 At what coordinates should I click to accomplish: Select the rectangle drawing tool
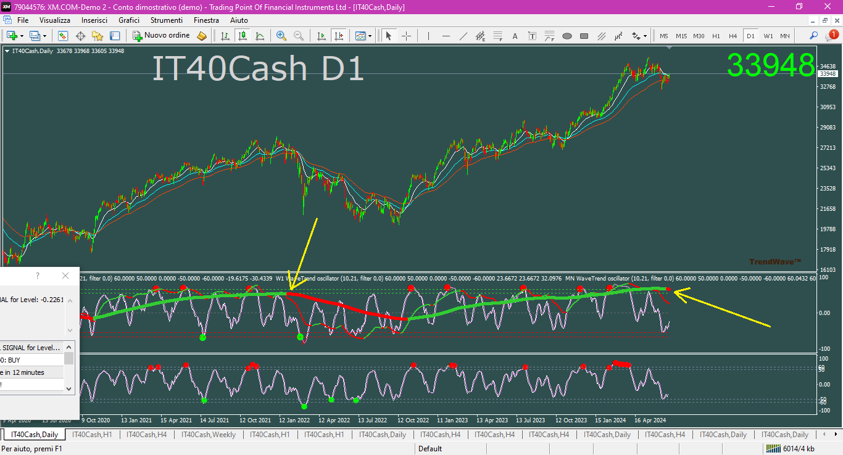click(584, 36)
